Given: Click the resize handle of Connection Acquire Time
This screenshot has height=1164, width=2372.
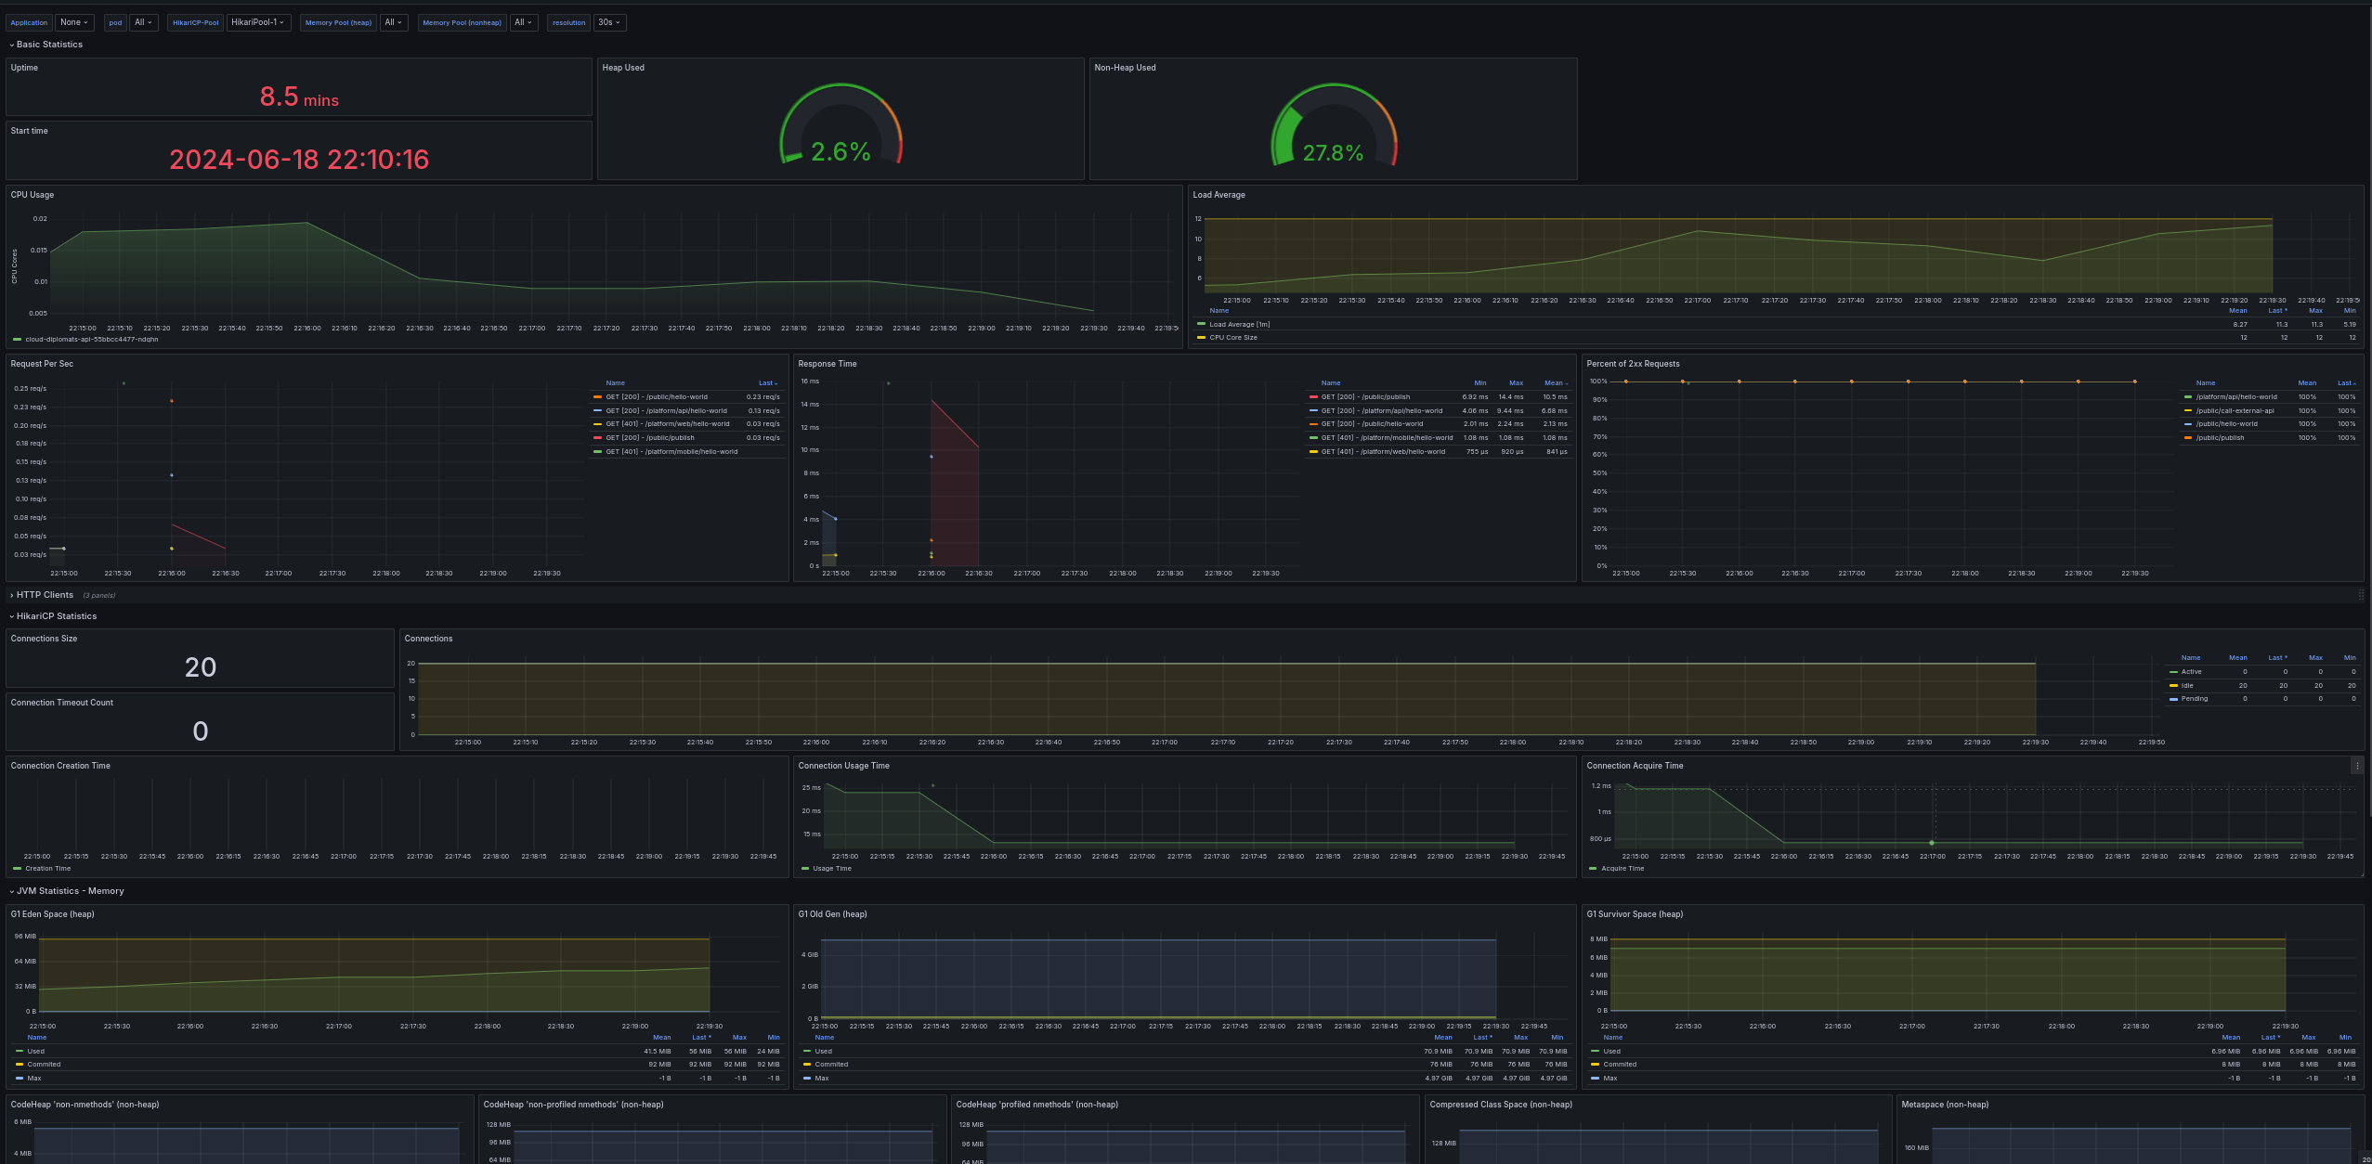Looking at the screenshot, I should pos(2360,873).
